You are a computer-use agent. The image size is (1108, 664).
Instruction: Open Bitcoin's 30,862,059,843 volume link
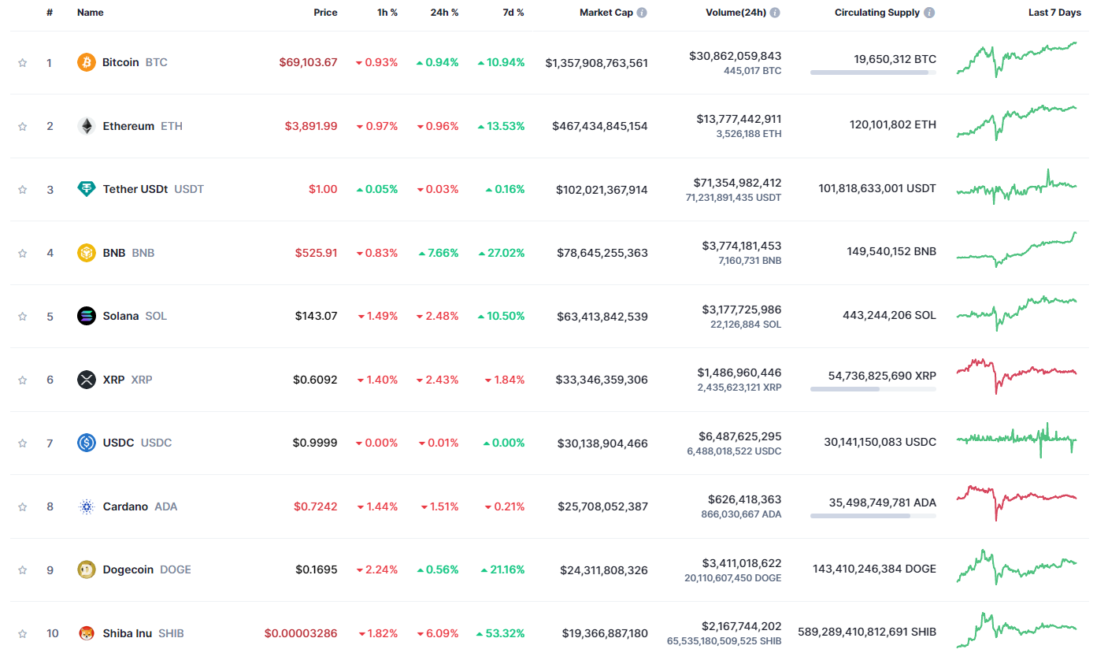click(735, 56)
